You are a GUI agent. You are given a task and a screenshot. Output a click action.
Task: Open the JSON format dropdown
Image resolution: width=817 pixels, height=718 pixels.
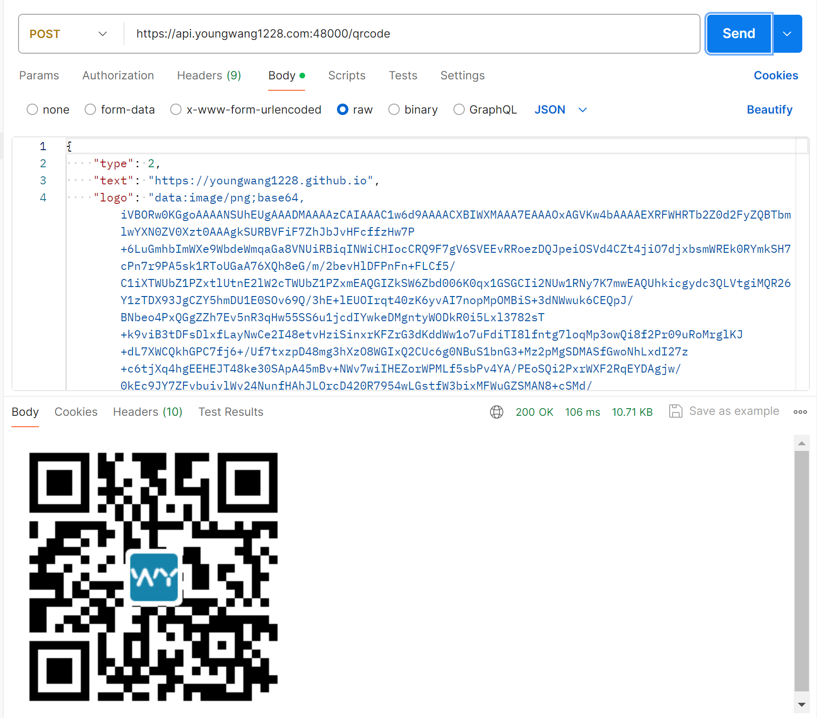click(560, 110)
